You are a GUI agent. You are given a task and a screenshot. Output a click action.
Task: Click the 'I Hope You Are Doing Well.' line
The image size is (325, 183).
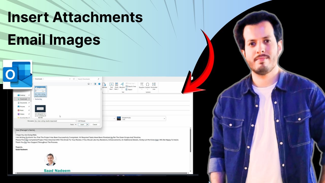[26, 135]
